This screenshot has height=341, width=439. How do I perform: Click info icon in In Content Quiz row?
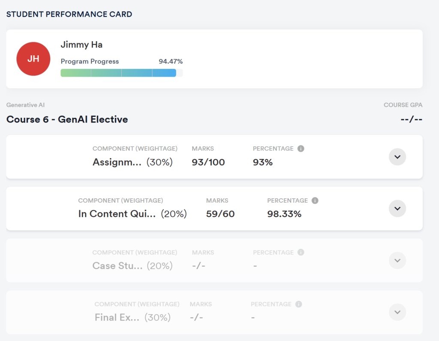[x=315, y=200]
